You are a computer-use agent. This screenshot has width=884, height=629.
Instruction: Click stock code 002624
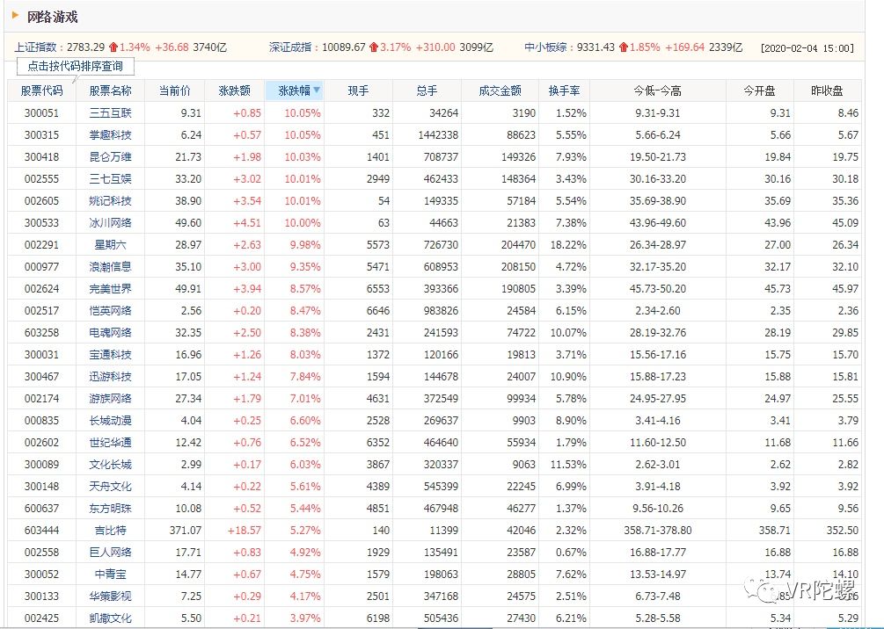pyautogui.click(x=41, y=288)
